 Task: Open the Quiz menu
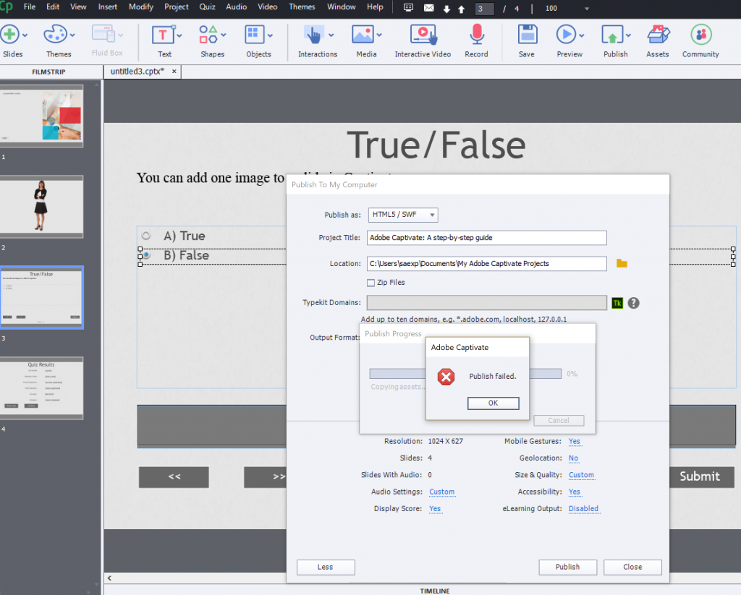pos(208,7)
